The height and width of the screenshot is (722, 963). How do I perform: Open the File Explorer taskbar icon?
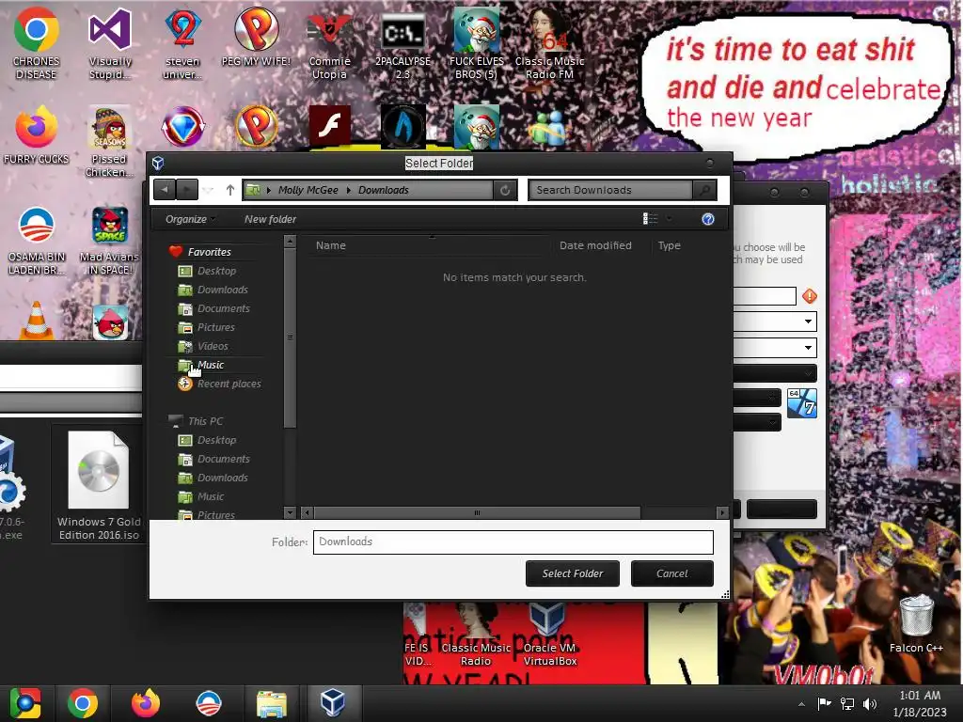coord(271,703)
